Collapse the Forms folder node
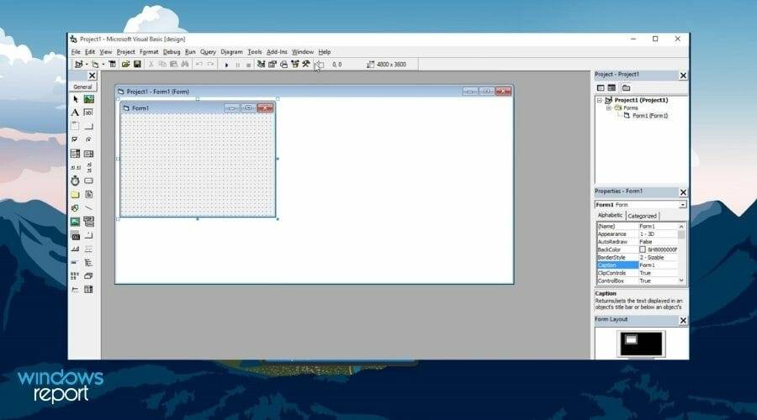The width and height of the screenshot is (757, 420). tap(609, 108)
